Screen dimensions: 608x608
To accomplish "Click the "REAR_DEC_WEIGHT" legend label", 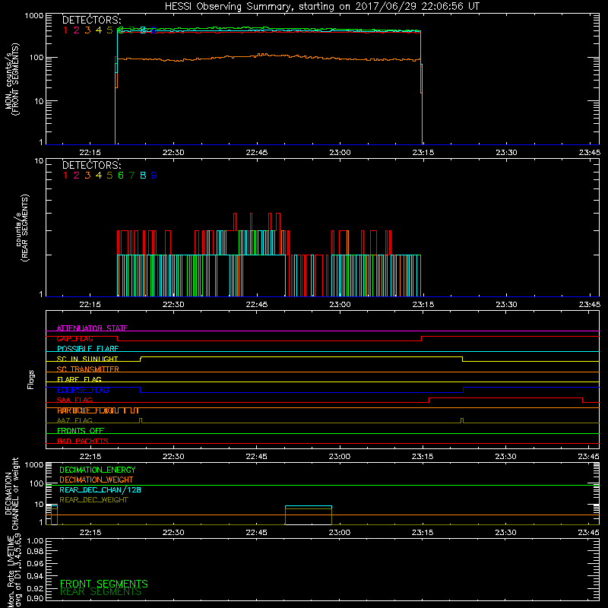I will [93, 500].
